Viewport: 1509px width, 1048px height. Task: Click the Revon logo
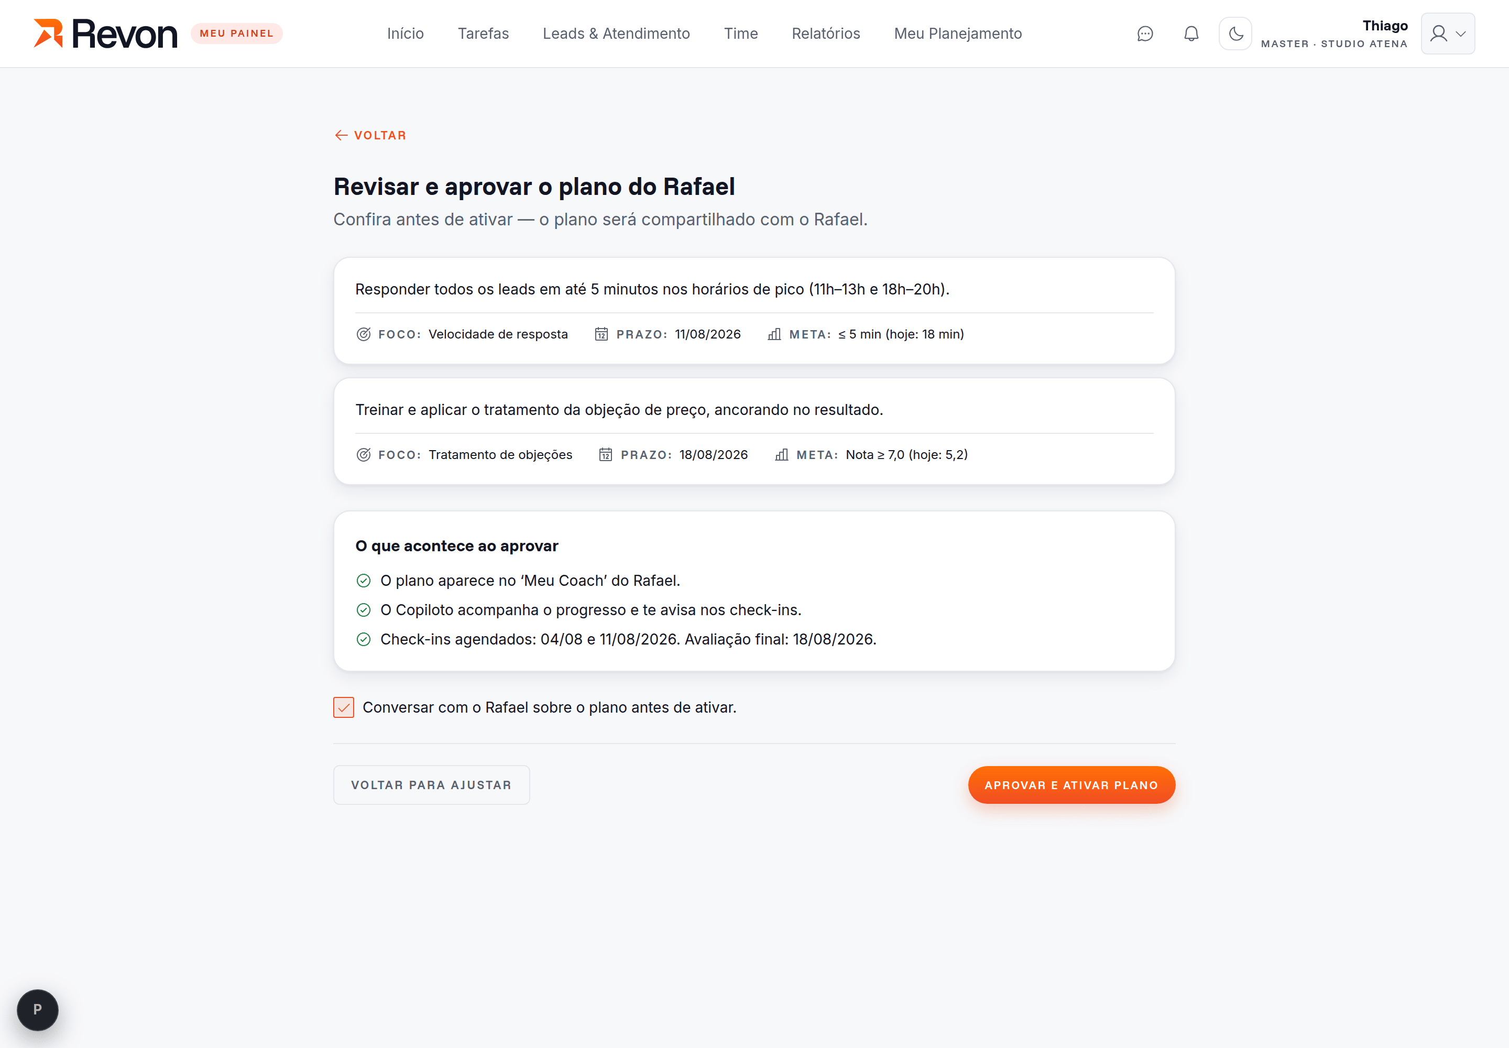[x=106, y=34]
